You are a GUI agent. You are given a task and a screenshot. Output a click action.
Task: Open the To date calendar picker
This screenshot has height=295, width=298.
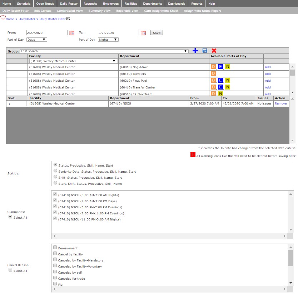point(143,33)
